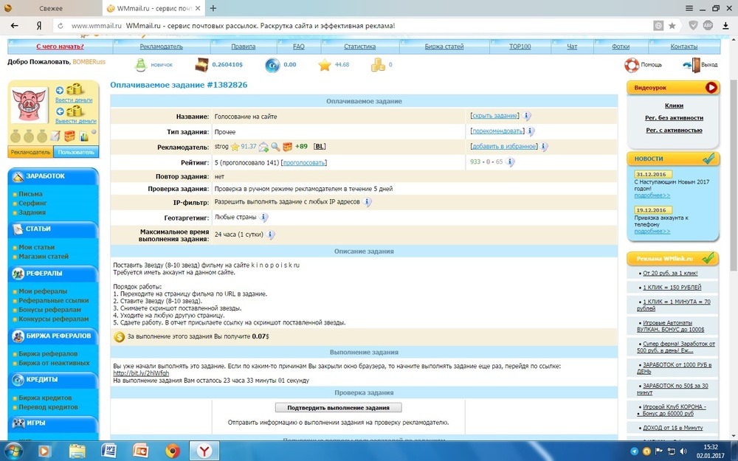Switch to the Рекламодатель tab
This screenshot has width=738, height=461.
tap(30, 152)
